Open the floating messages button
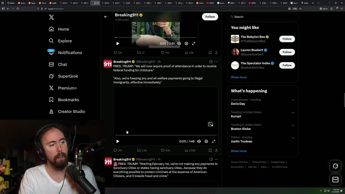The image size is (345, 194). [335, 180]
